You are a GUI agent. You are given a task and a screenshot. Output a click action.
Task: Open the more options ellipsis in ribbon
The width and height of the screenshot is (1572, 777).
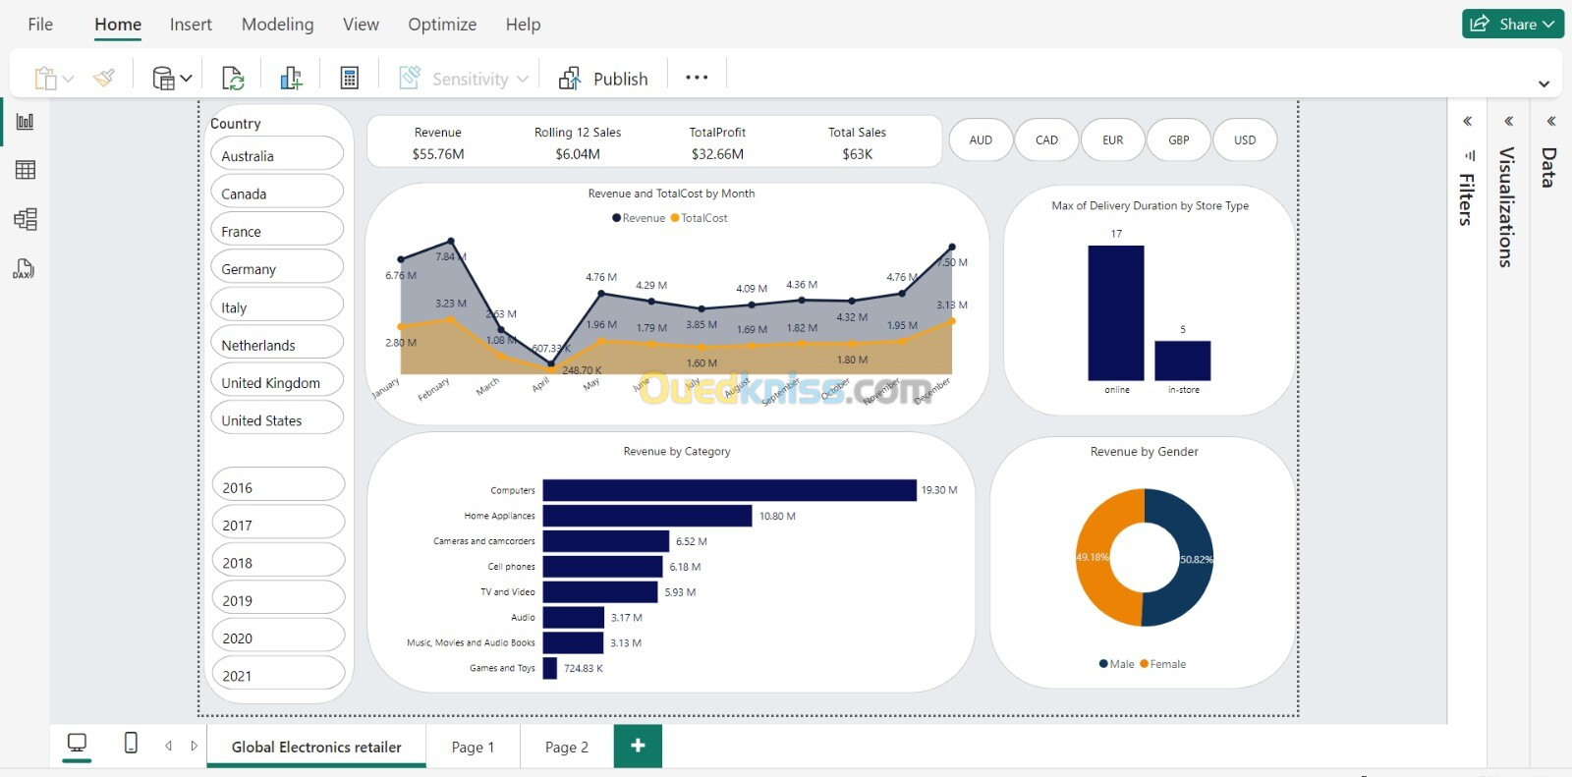(x=697, y=78)
